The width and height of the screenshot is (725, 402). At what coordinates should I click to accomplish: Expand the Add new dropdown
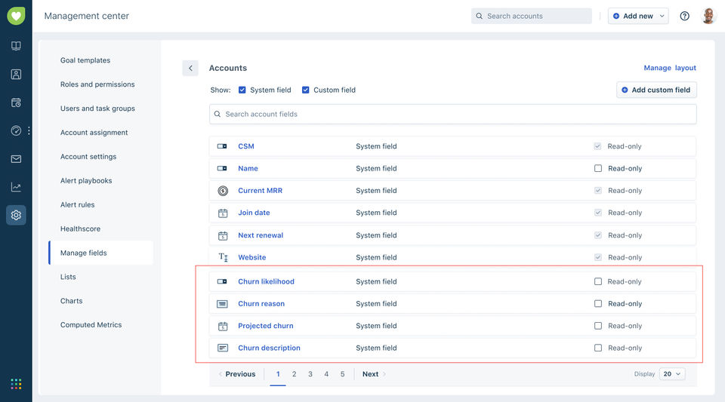pyautogui.click(x=662, y=16)
